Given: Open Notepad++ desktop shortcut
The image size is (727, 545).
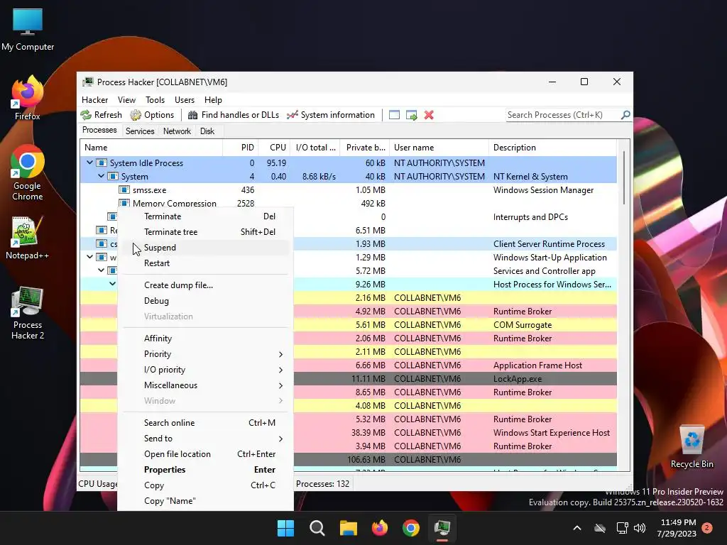Looking at the screenshot, I should pos(28,238).
